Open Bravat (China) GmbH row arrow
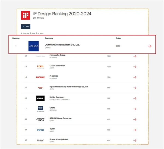This screenshot has width=164, height=149. click(x=135, y=140)
